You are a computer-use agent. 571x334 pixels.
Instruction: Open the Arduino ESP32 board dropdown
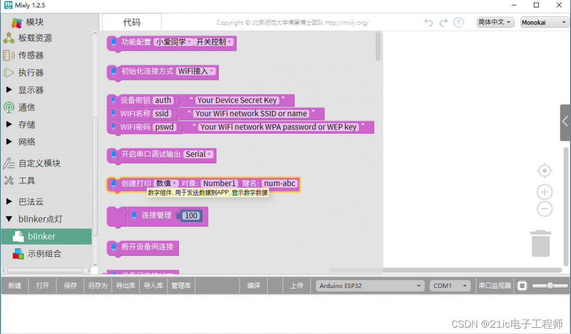pyautogui.click(x=370, y=285)
